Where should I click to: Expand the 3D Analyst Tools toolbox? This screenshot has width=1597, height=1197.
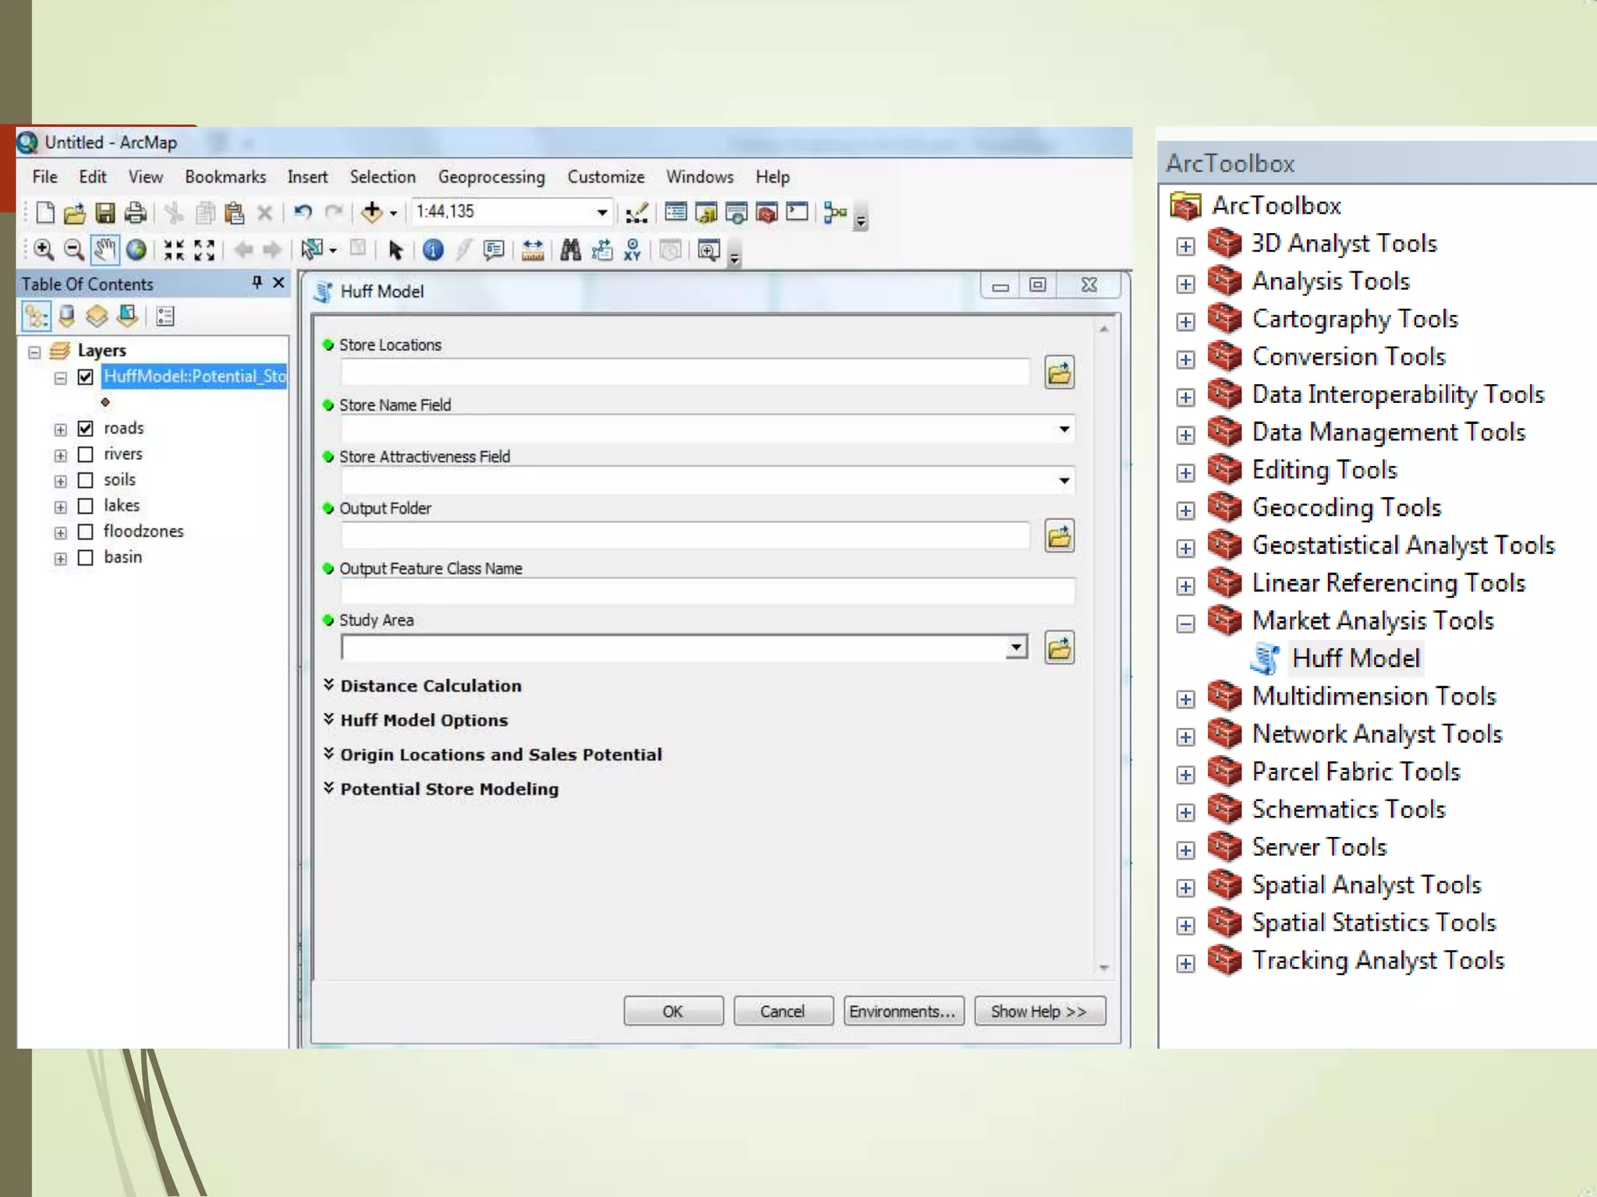(1185, 246)
